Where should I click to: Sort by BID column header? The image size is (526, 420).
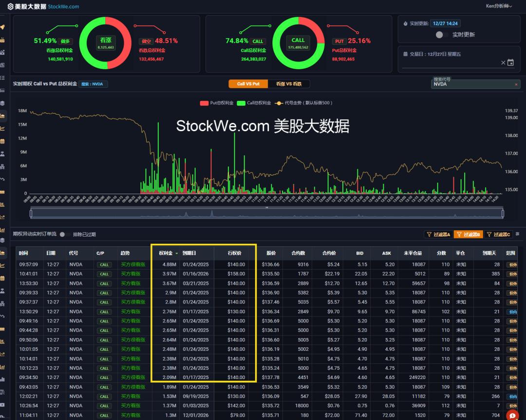coord(359,253)
